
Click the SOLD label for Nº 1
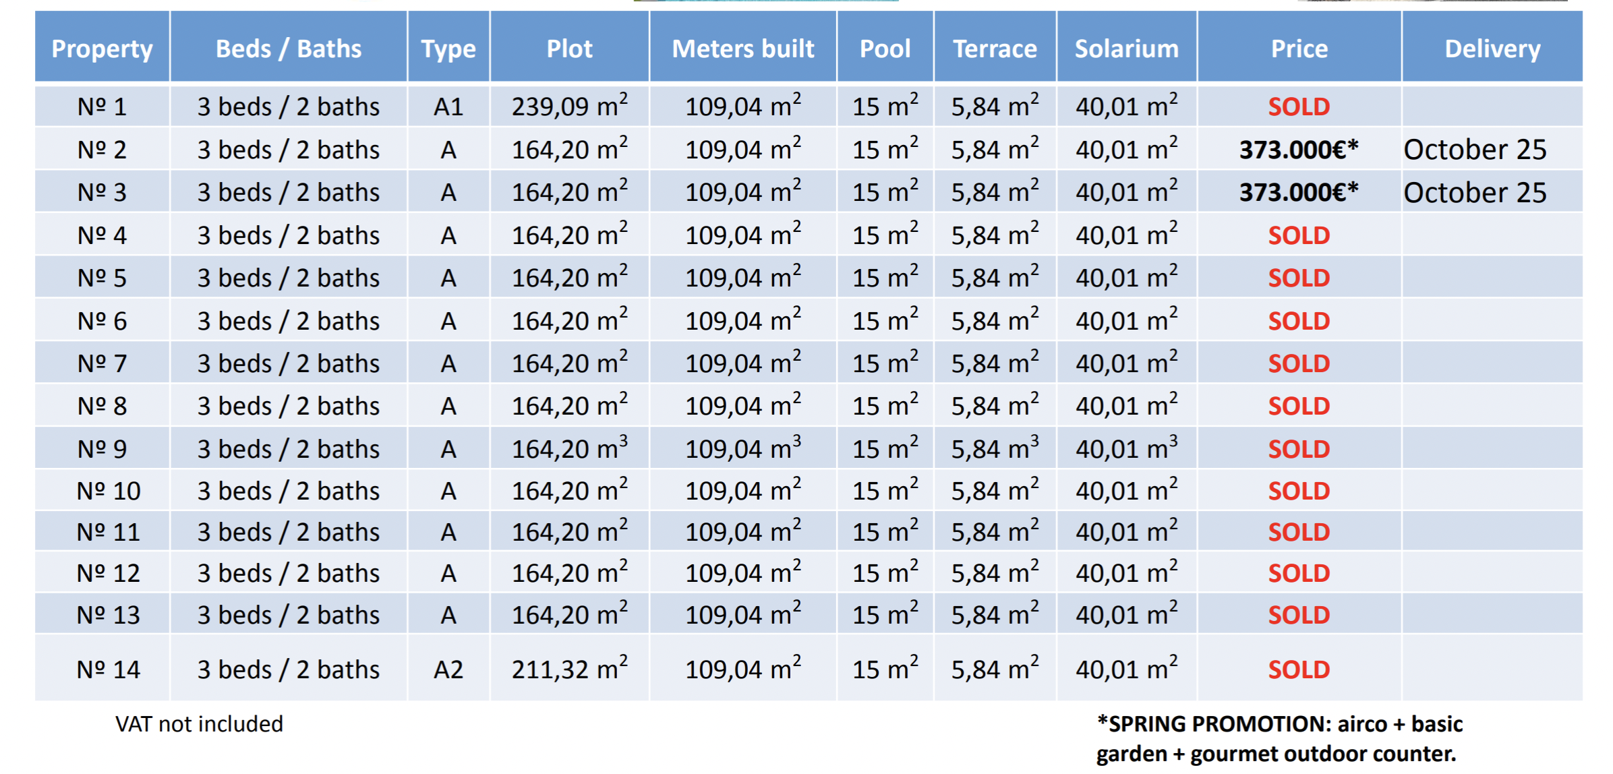(x=1299, y=107)
